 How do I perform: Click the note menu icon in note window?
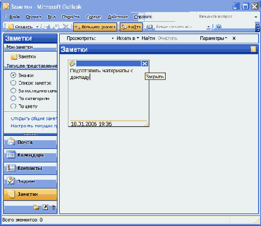pyautogui.click(x=72, y=64)
